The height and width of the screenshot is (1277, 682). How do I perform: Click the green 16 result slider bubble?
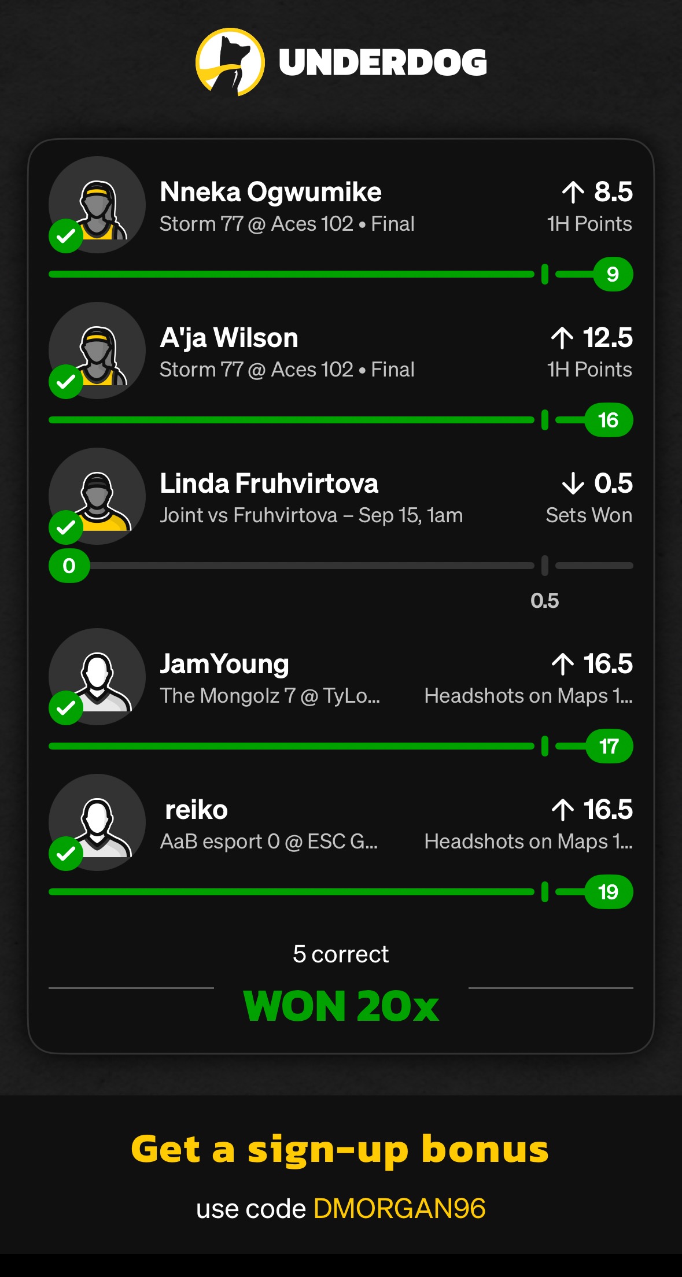pos(608,420)
